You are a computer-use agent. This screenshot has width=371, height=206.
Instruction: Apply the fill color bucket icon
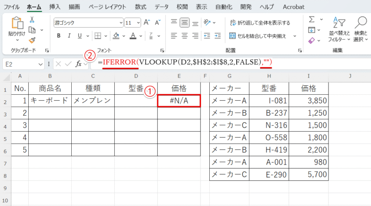tap(116, 36)
